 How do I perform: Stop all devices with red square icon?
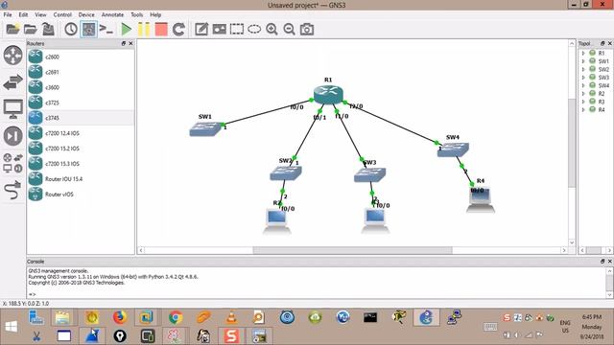tap(161, 30)
